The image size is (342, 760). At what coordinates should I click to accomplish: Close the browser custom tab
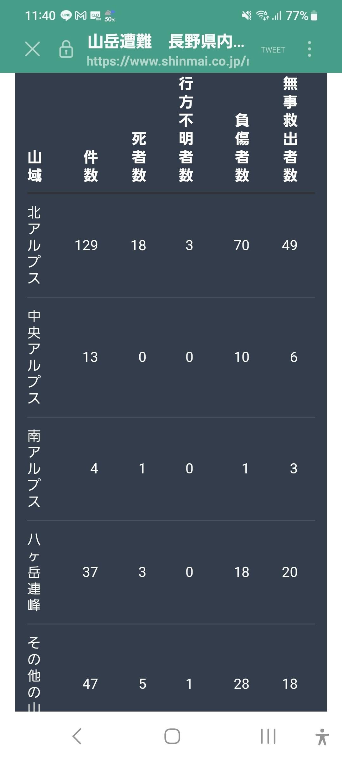[32, 49]
